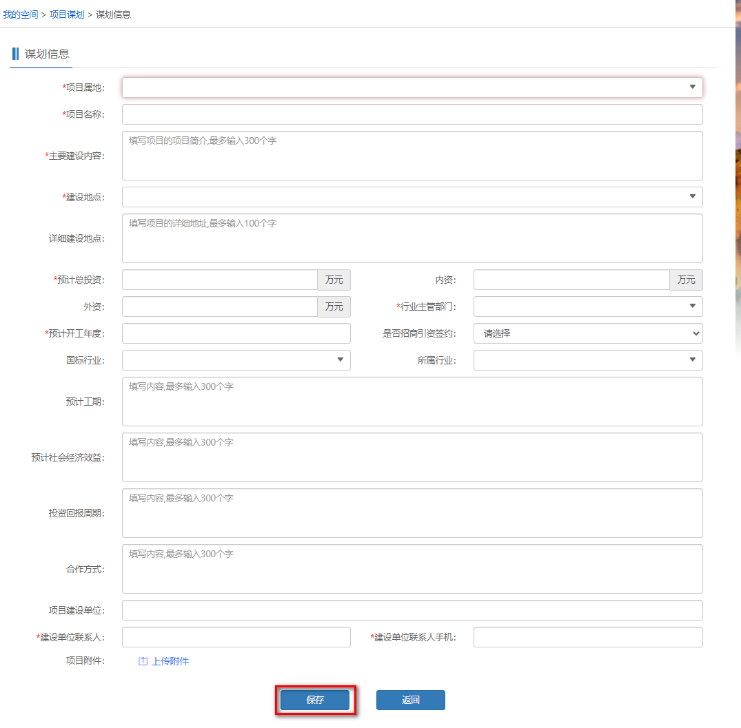Viewport: 741px width, 728px height.
Task: Click the upload attachment icon
Action: (143, 661)
